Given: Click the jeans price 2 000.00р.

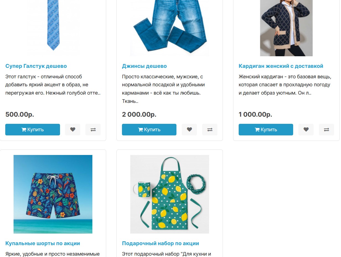Looking at the screenshot, I should pos(139,114).
